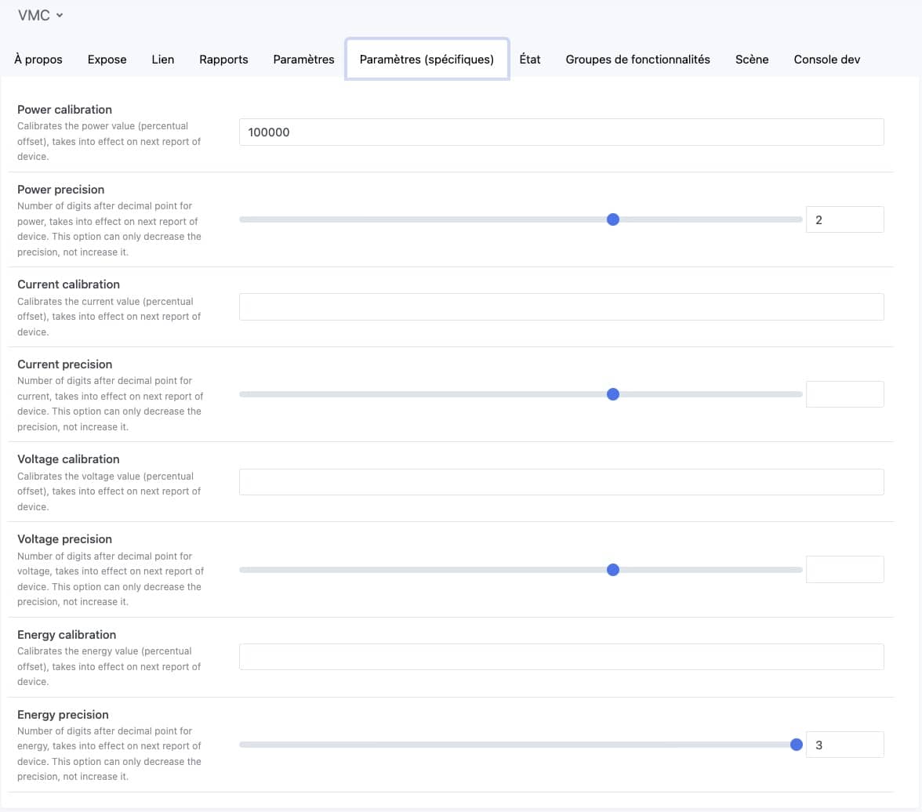Click the Energy calibration input field
Image resolution: width=922 pixels, height=812 pixels.
tap(561, 657)
